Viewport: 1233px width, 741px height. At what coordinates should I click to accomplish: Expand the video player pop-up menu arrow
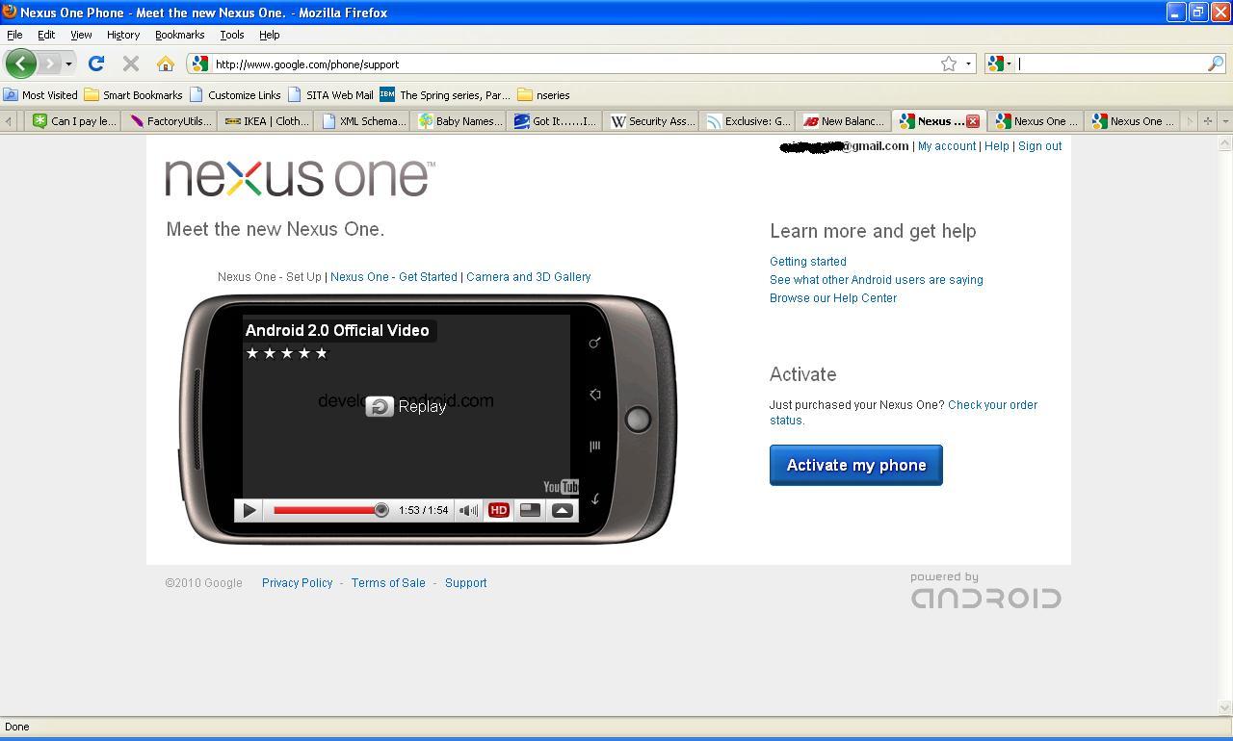563,510
